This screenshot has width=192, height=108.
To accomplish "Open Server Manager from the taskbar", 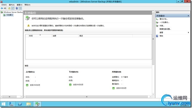I will pos(11,104).
